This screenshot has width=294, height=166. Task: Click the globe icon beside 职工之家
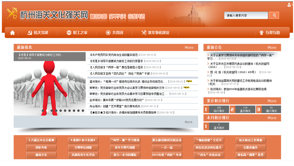[x=69, y=33]
